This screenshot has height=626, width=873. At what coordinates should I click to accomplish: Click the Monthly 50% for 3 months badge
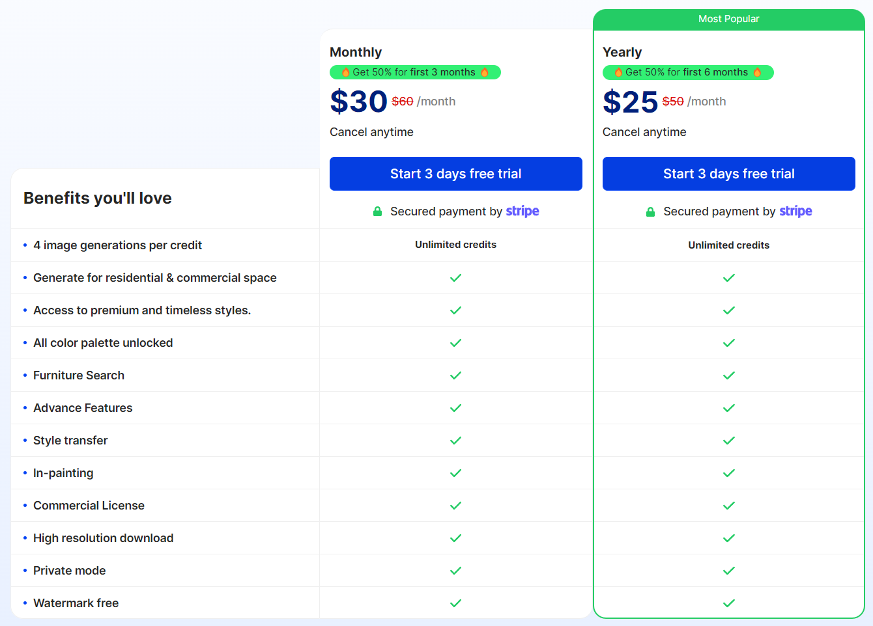point(415,72)
